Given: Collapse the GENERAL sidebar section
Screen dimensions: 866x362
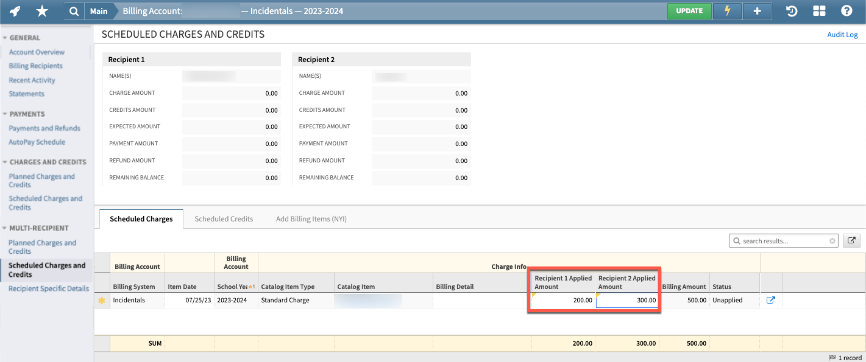Looking at the screenshot, I should (5, 38).
